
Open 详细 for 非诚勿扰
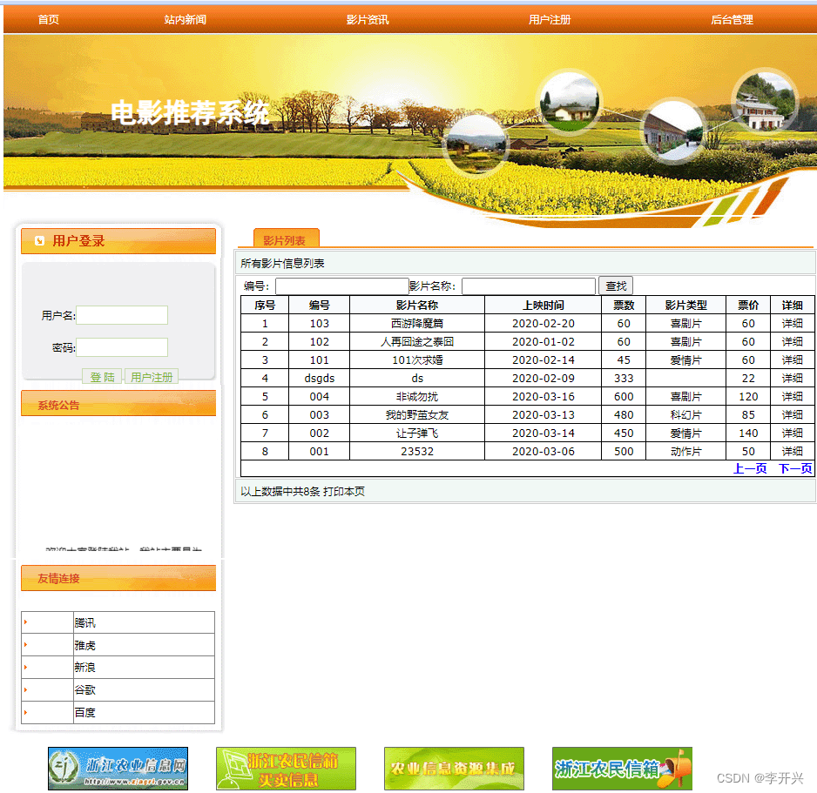coord(792,396)
